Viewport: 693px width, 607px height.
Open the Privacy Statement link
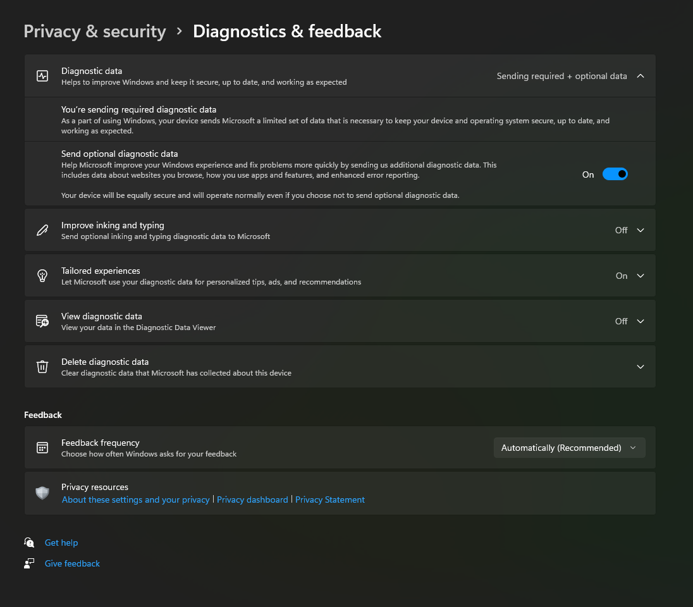330,500
